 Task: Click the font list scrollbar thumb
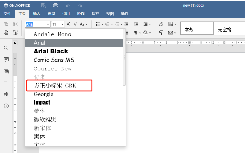[x=124, y=57]
